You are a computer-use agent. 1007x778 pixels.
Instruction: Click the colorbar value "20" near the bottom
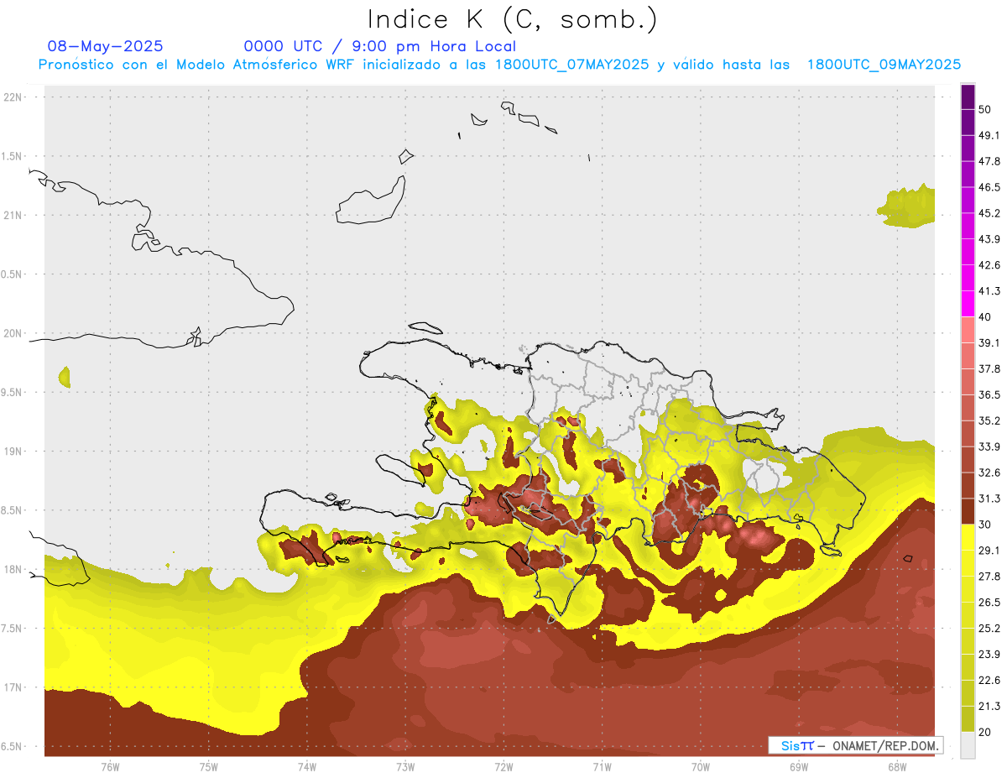pyautogui.click(x=986, y=732)
